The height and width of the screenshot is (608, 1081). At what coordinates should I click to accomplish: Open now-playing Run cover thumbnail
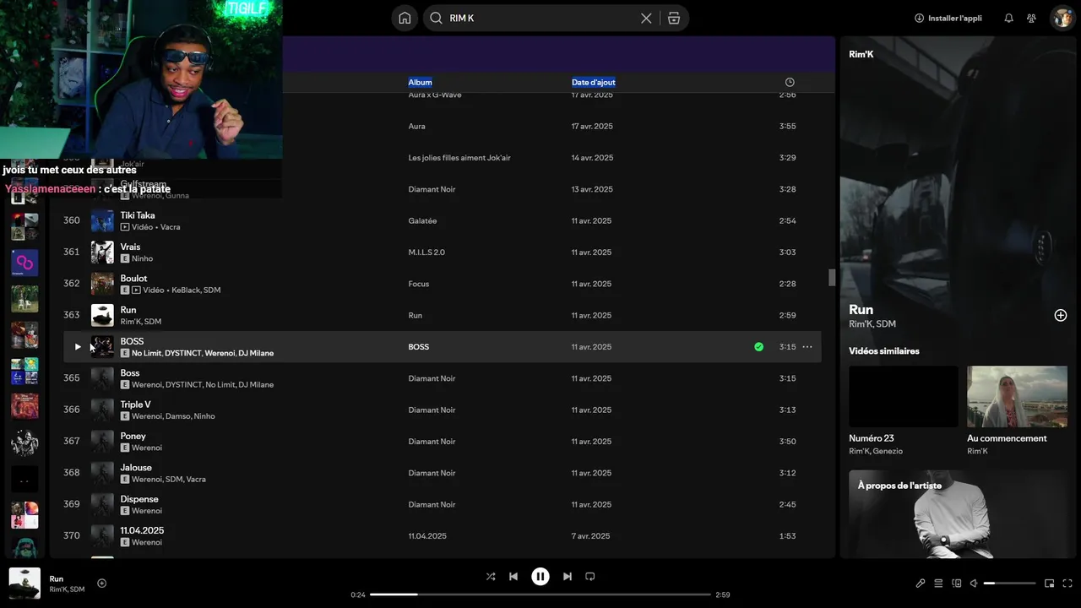tap(24, 584)
